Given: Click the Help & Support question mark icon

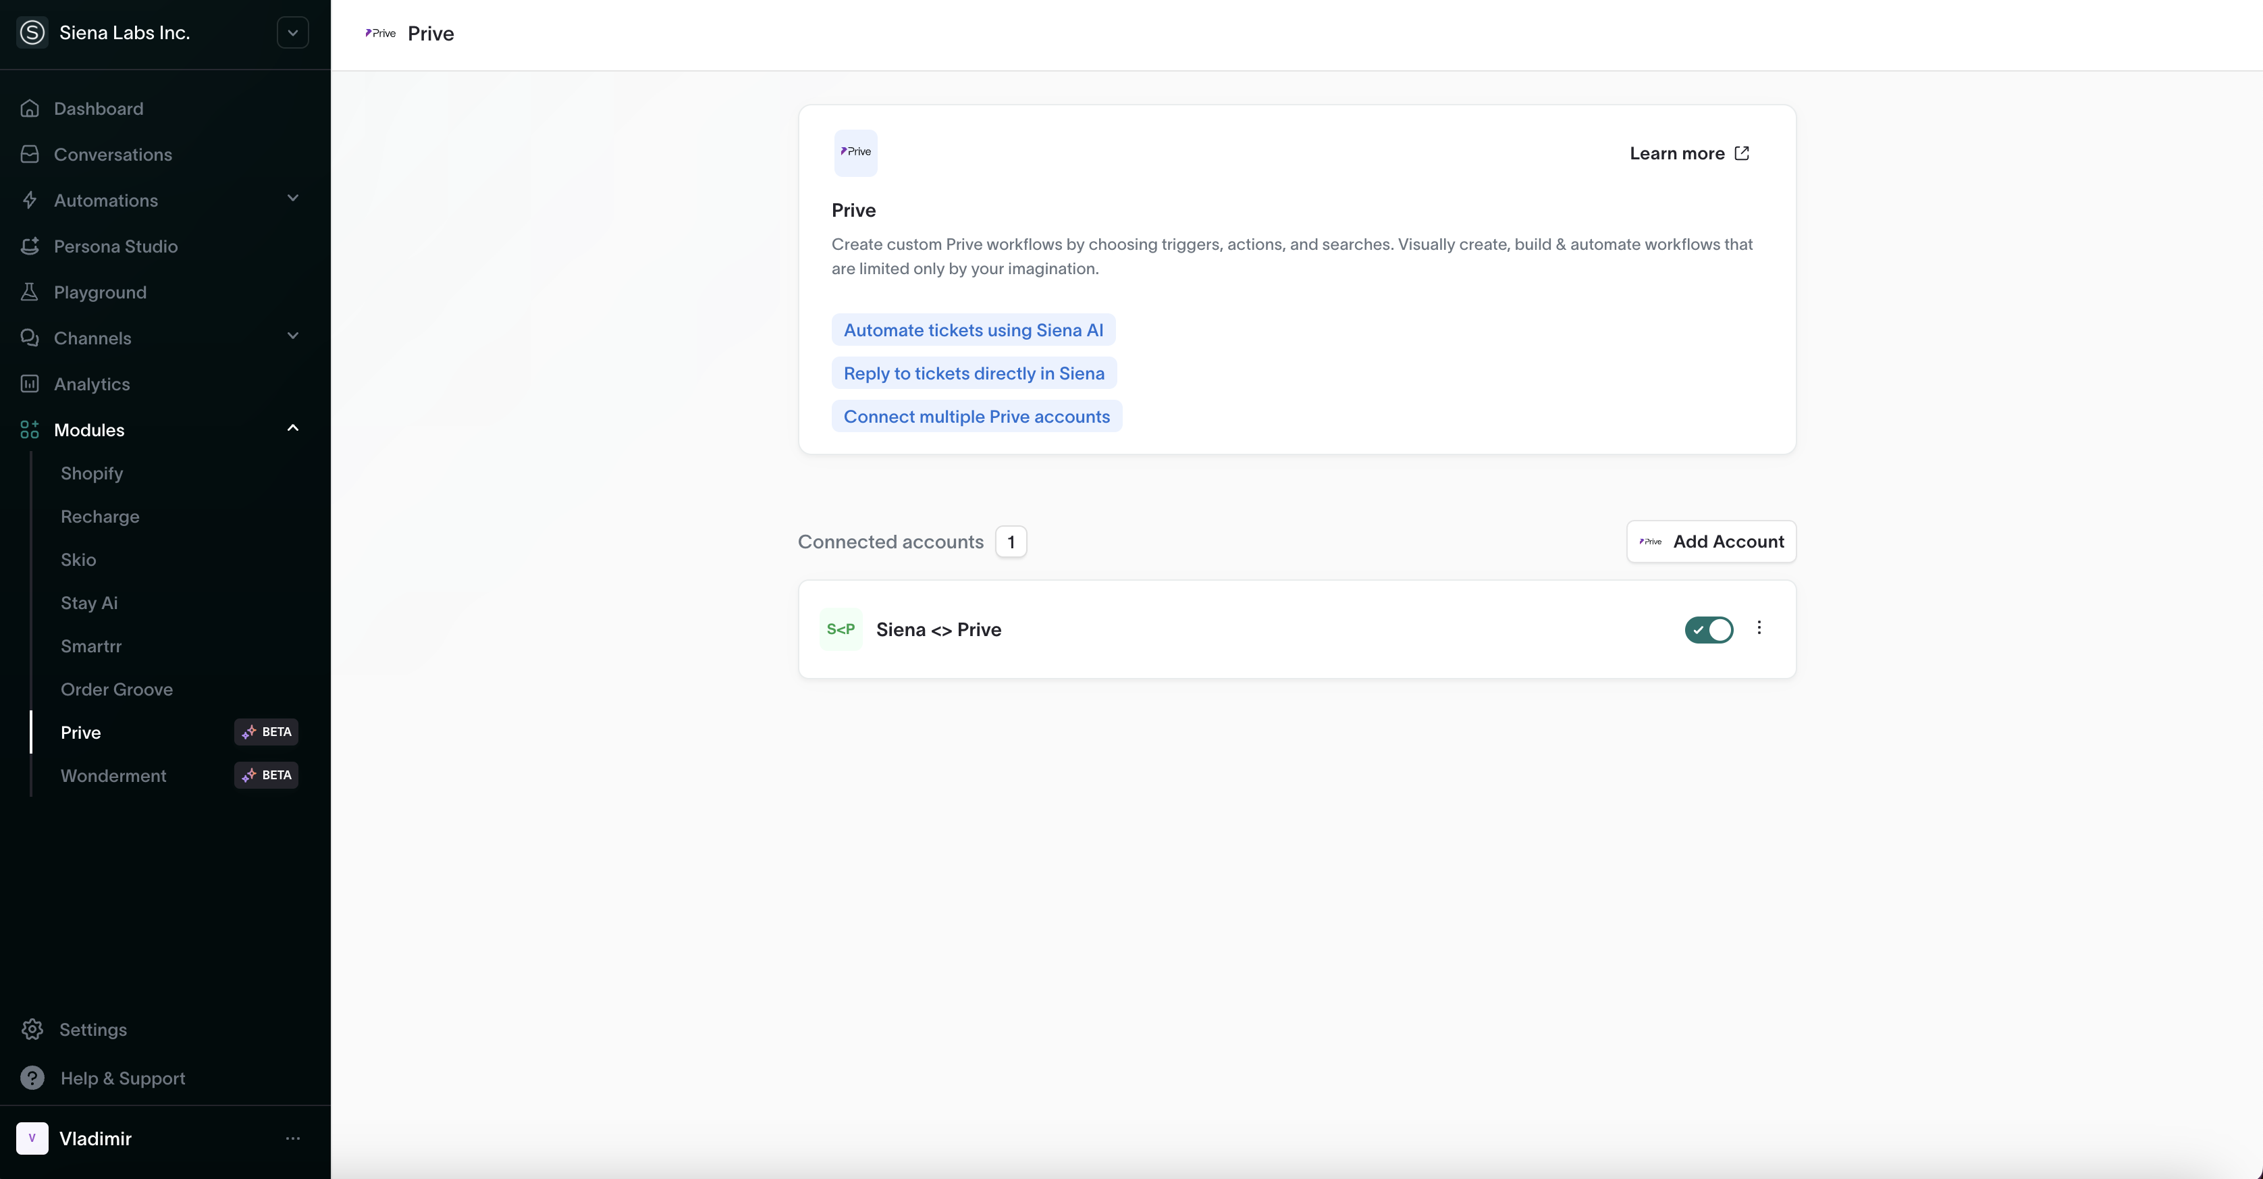Looking at the screenshot, I should (32, 1078).
